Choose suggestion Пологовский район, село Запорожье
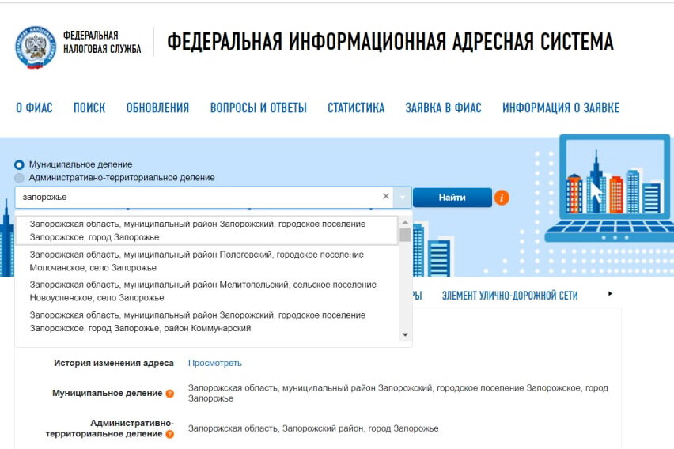The height and width of the screenshot is (449, 674). [206, 261]
